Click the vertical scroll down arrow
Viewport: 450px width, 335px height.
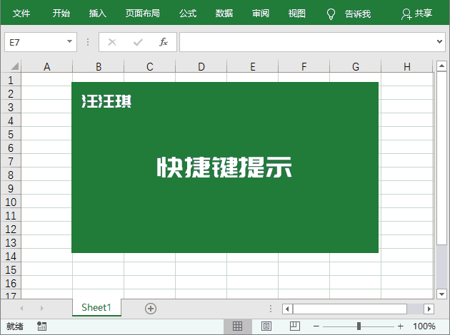point(441,294)
